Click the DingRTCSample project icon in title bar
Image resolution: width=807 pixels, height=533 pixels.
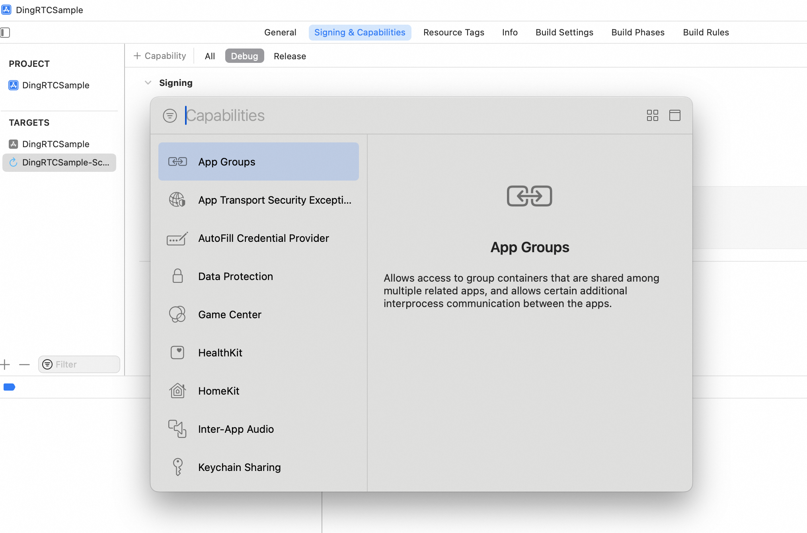point(6,10)
